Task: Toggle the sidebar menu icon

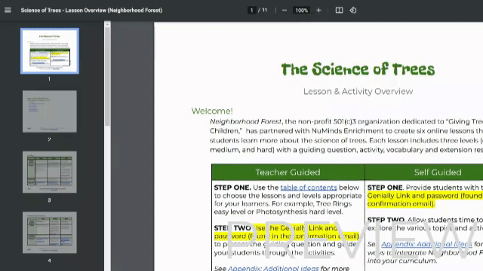Action: 8,10
